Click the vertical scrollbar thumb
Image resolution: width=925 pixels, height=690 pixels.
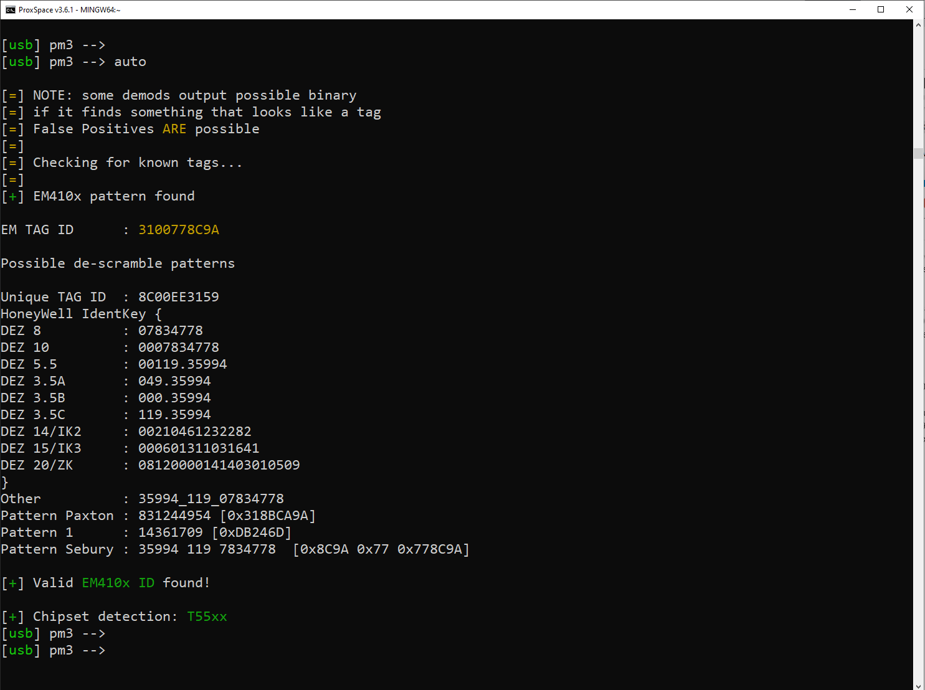point(918,154)
